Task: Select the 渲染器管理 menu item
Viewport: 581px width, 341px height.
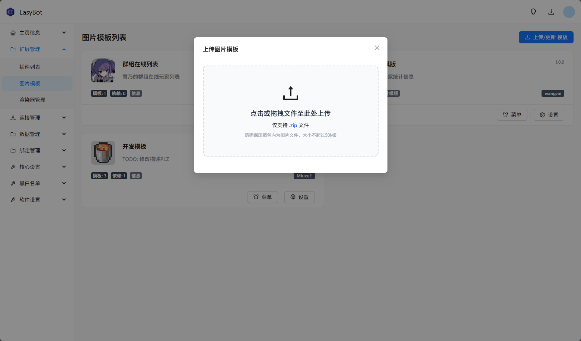Action: click(x=32, y=100)
